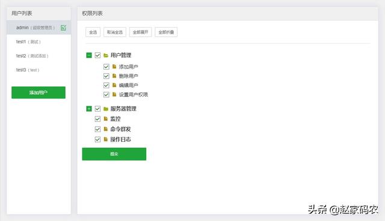Uncheck the 设置用户权限 checkbox

click(106, 94)
